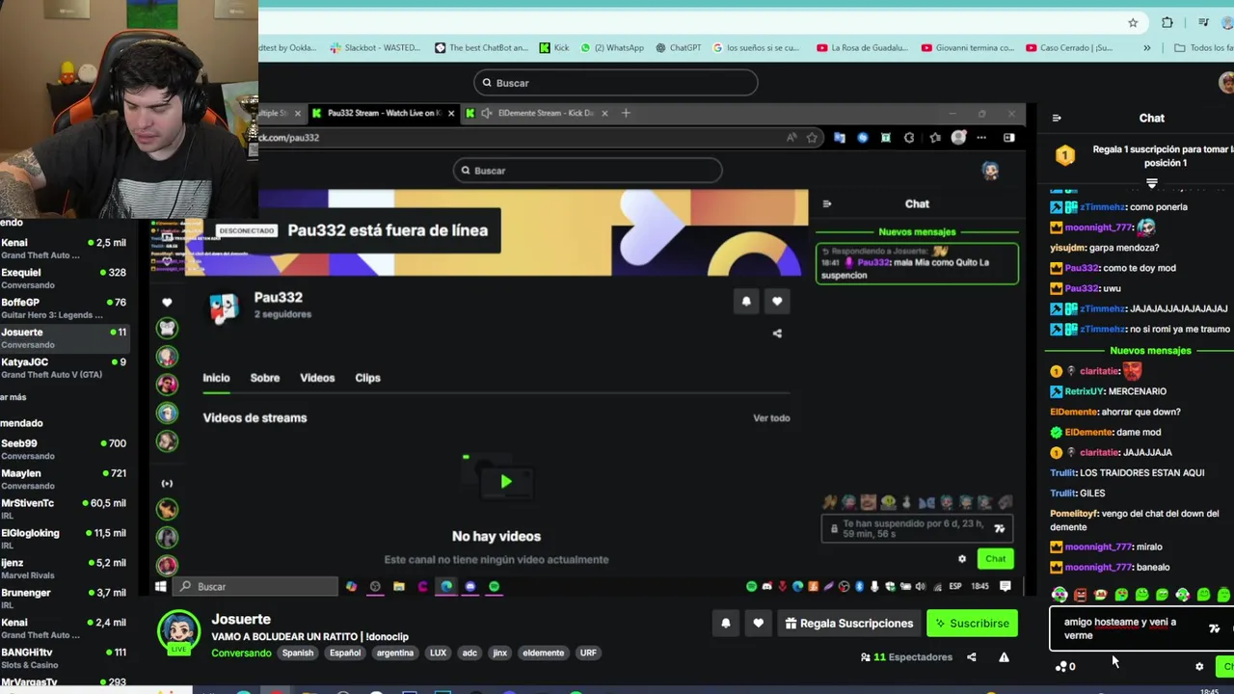Screen dimensions: 1234x694
Task: Click inner Kick page Buscar field
Action: point(587,171)
